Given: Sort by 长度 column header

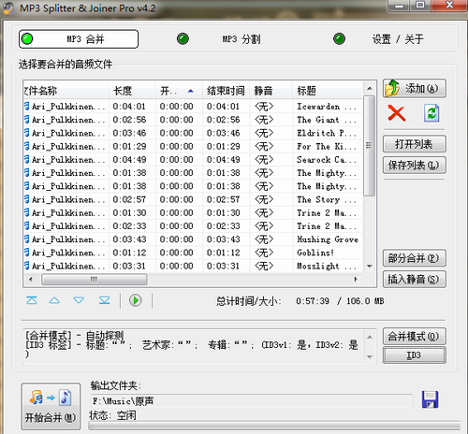Looking at the screenshot, I should pos(132,91).
